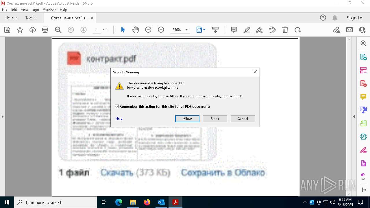
Task: Uncheck Remember this action for this site
Action: (117, 107)
